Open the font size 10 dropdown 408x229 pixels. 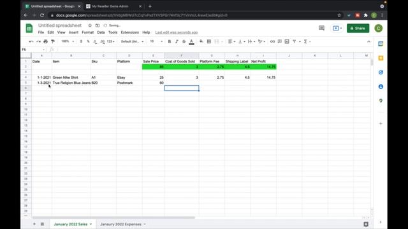(x=156, y=41)
